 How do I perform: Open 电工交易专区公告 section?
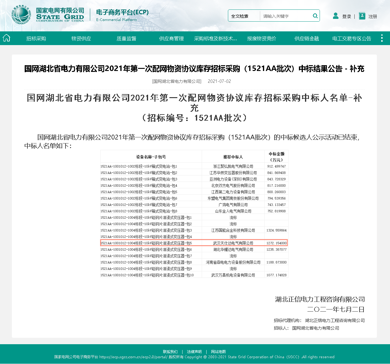click(x=352, y=38)
